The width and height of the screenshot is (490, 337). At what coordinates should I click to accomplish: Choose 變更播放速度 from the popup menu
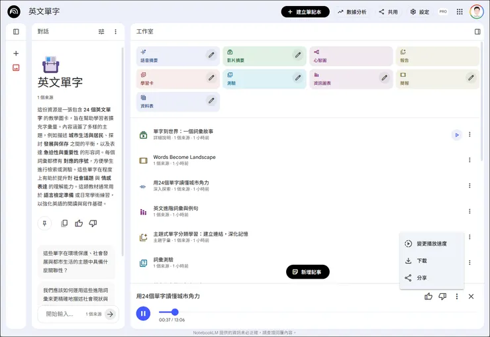(x=432, y=244)
